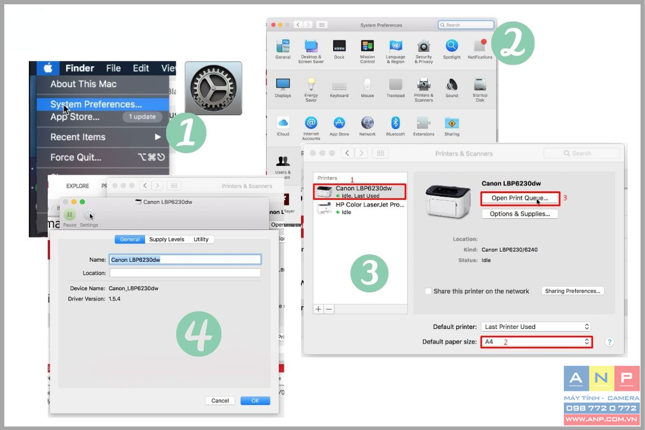Click the printer Name input field
Image resolution: width=645 pixels, height=430 pixels.
point(185,259)
